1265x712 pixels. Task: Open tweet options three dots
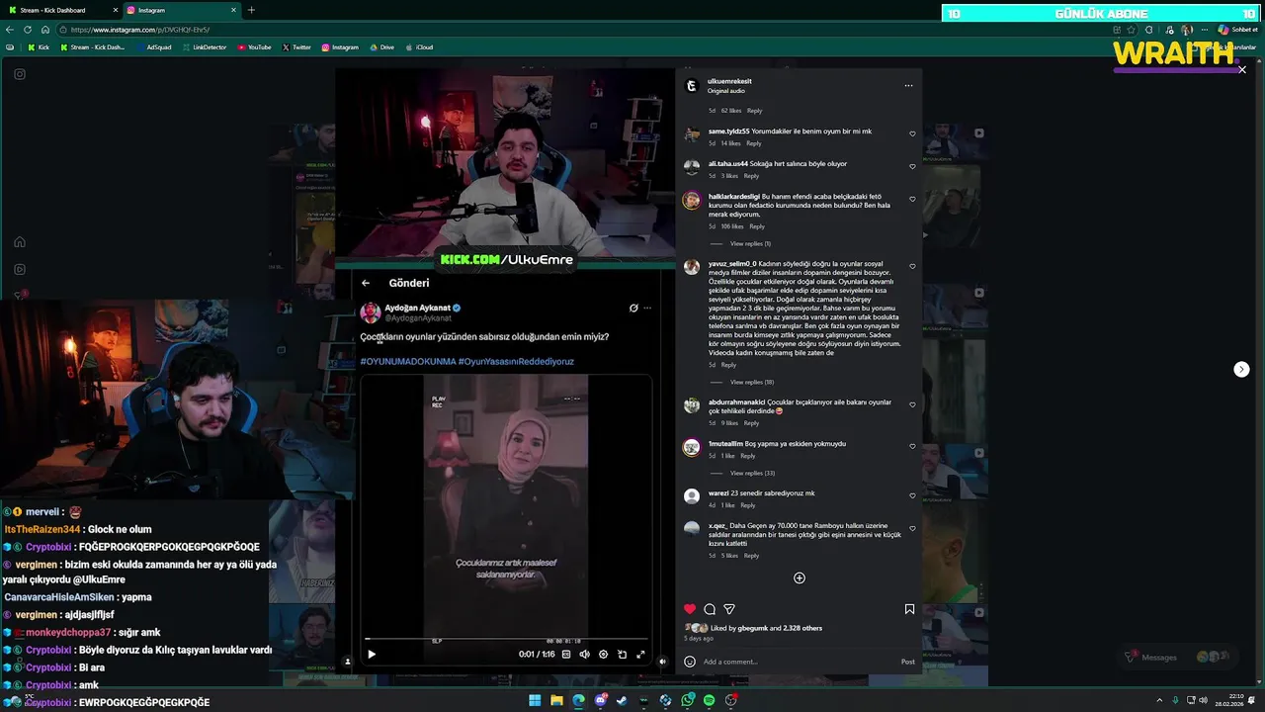pyautogui.click(x=647, y=308)
